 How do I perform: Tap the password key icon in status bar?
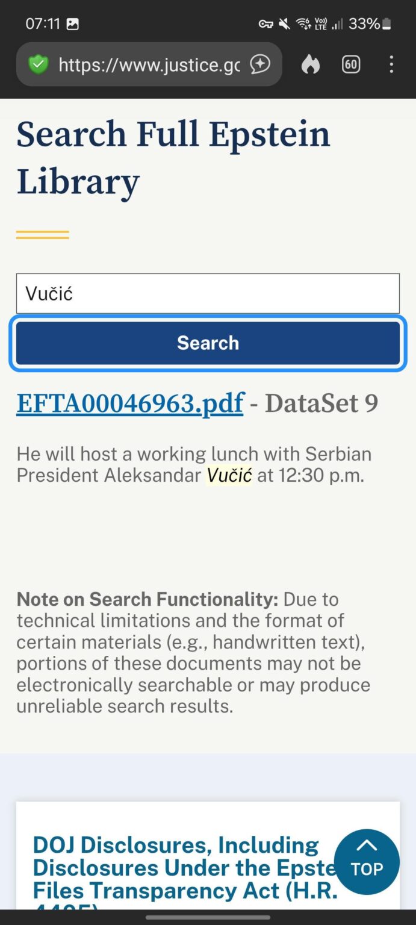pos(265,23)
